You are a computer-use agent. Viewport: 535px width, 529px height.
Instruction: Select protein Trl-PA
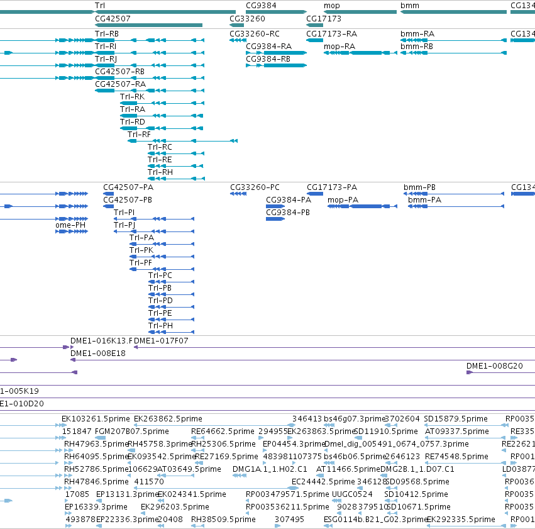coord(141,238)
